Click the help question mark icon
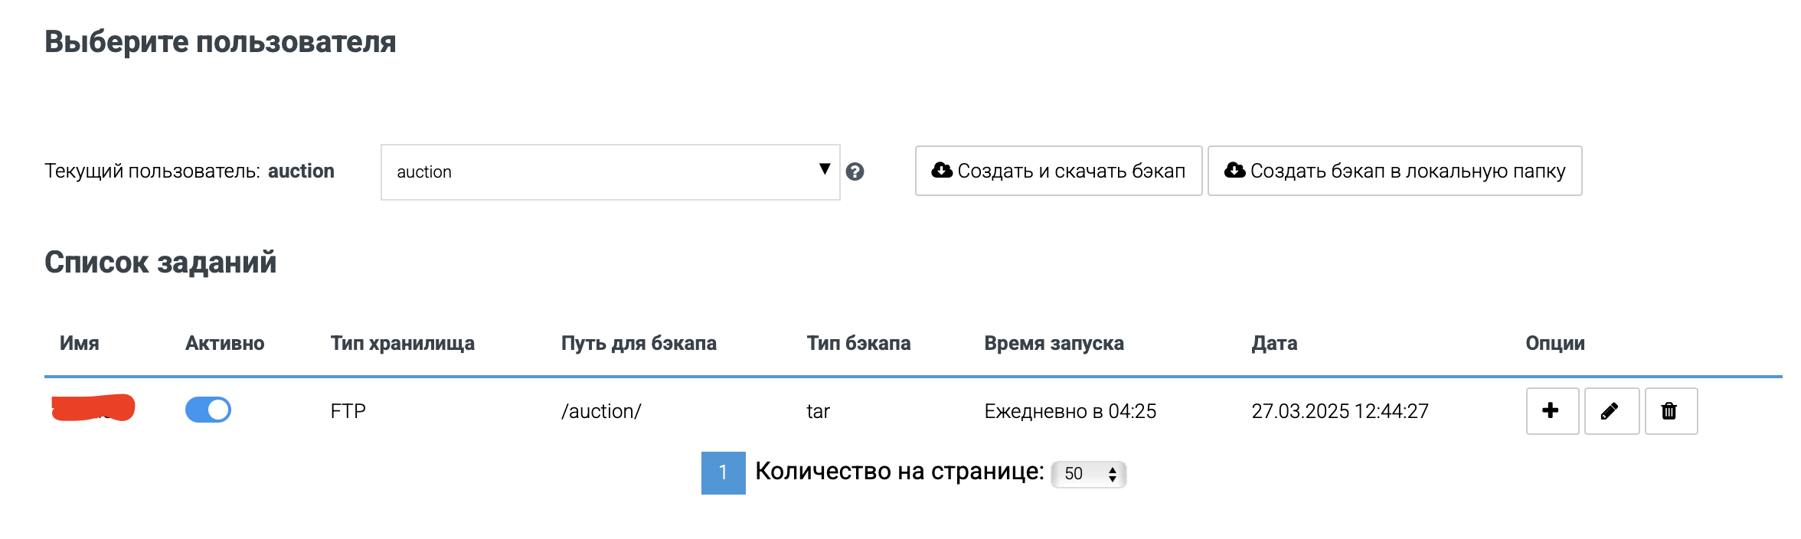1801x539 pixels. (x=856, y=172)
